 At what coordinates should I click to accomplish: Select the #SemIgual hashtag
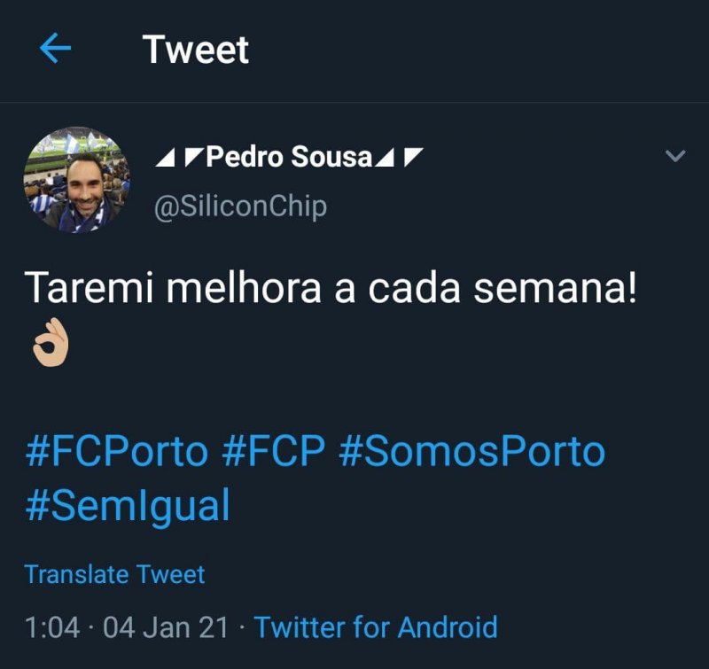pos(128,505)
